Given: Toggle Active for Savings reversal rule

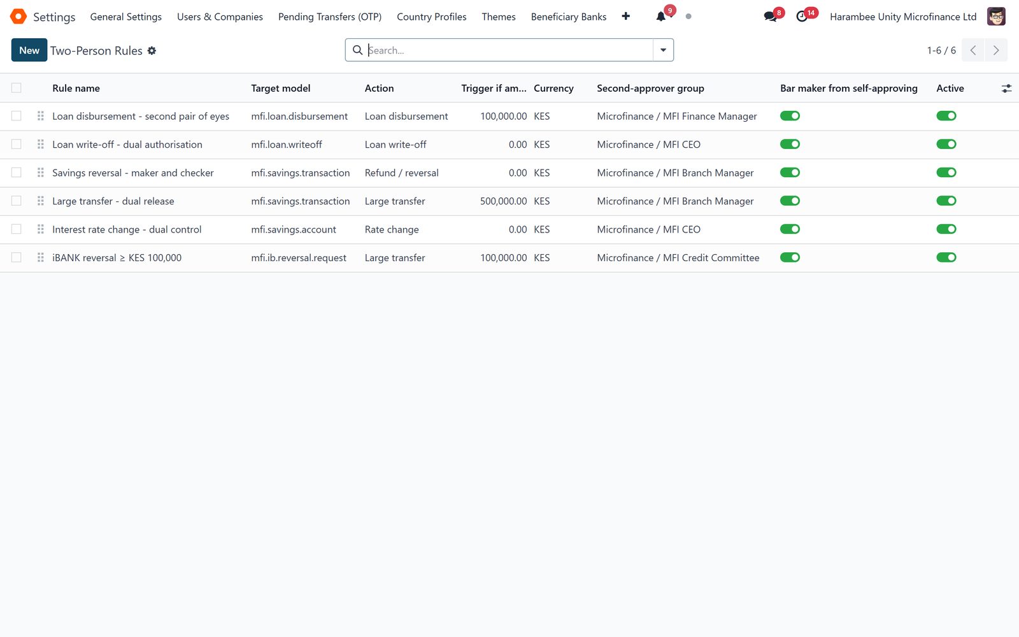Looking at the screenshot, I should (x=946, y=173).
